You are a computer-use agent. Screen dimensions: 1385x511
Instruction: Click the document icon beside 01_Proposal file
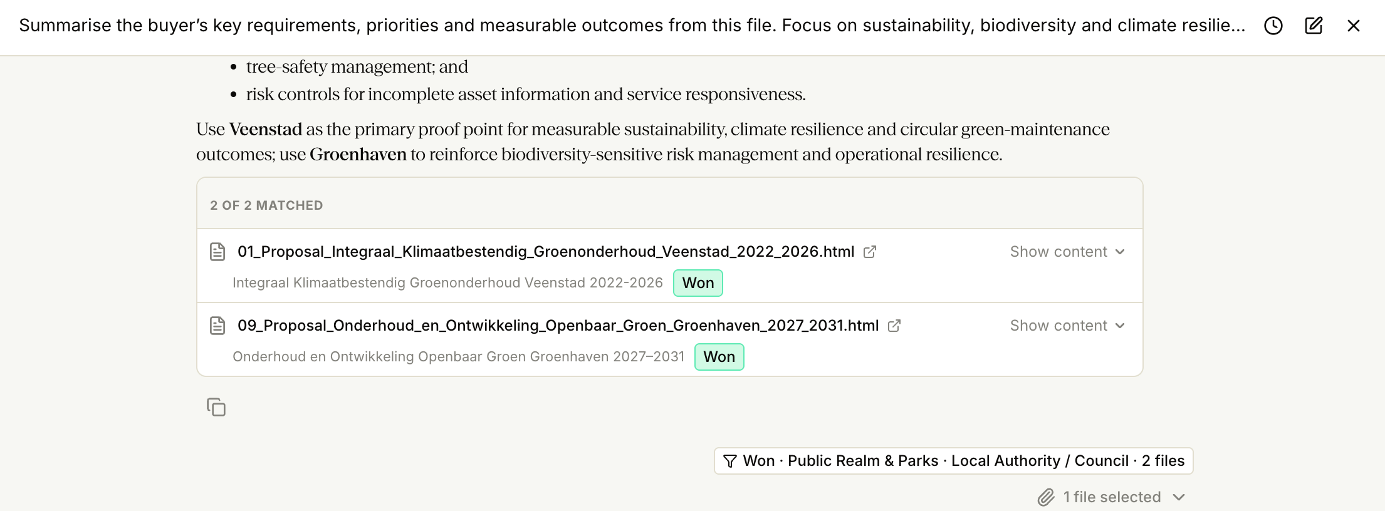217,252
